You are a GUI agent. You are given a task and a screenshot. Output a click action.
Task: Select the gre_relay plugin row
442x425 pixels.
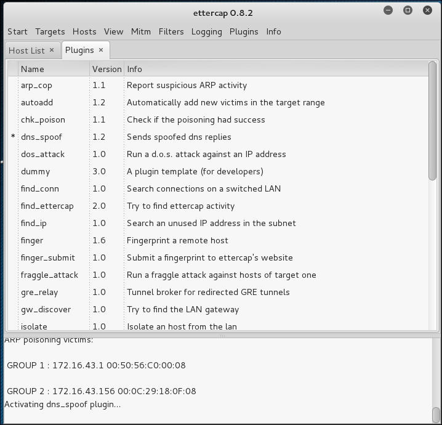point(218,292)
